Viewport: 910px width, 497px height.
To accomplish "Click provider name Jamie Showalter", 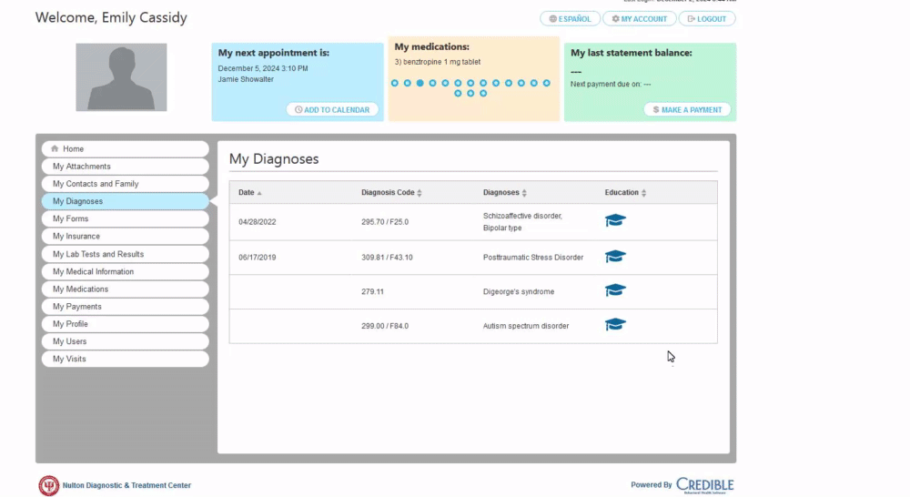I will 246,79.
